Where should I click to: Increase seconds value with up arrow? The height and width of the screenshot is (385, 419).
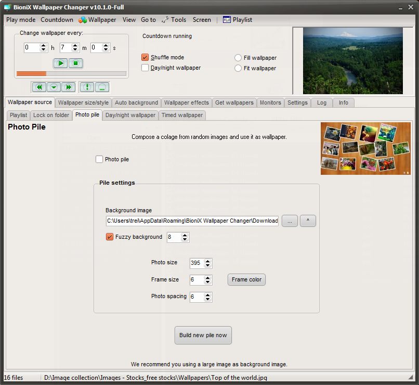pyautogui.click(x=106, y=45)
